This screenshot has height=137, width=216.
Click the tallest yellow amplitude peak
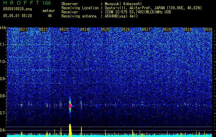tap(70, 130)
